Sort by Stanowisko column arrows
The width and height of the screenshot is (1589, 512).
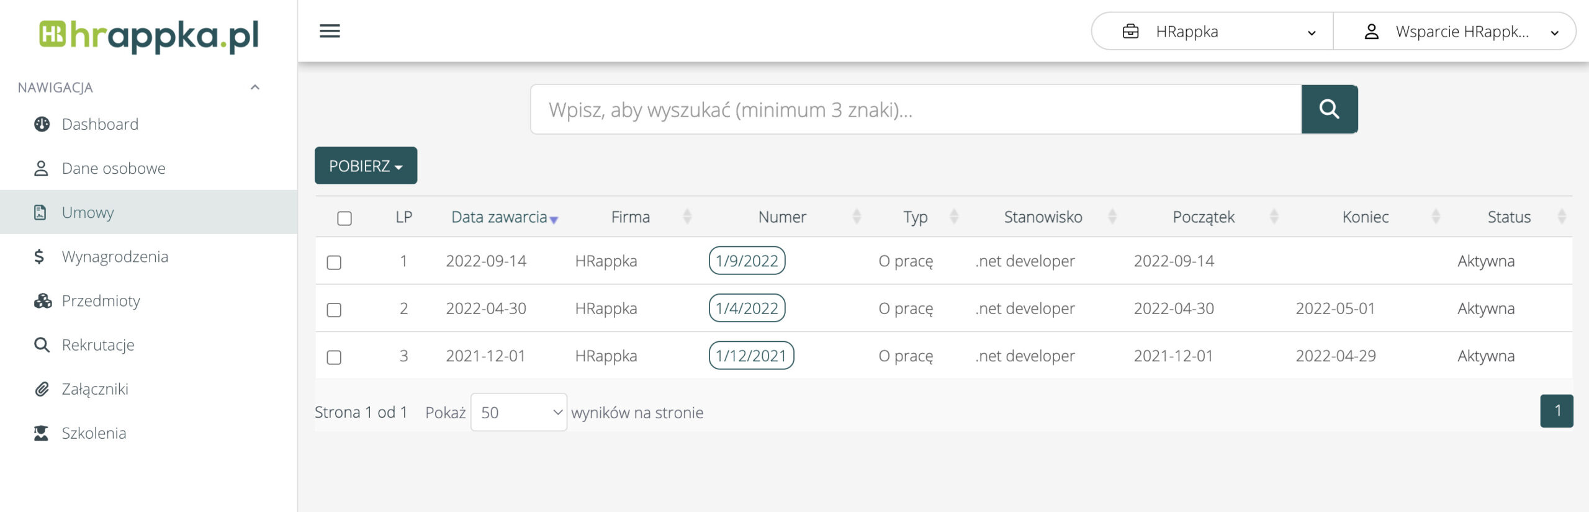tap(1112, 217)
